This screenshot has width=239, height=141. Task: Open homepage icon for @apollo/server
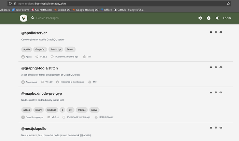211,32
